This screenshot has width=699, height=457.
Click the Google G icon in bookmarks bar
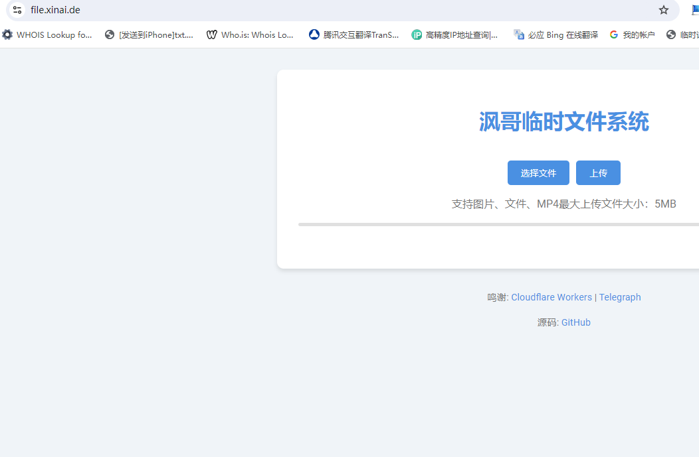(614, 34)
